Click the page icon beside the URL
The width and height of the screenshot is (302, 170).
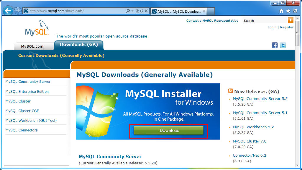tap(26, 11)
